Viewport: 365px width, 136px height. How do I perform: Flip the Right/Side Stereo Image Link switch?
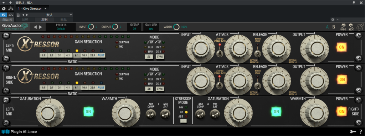(219, 85)
